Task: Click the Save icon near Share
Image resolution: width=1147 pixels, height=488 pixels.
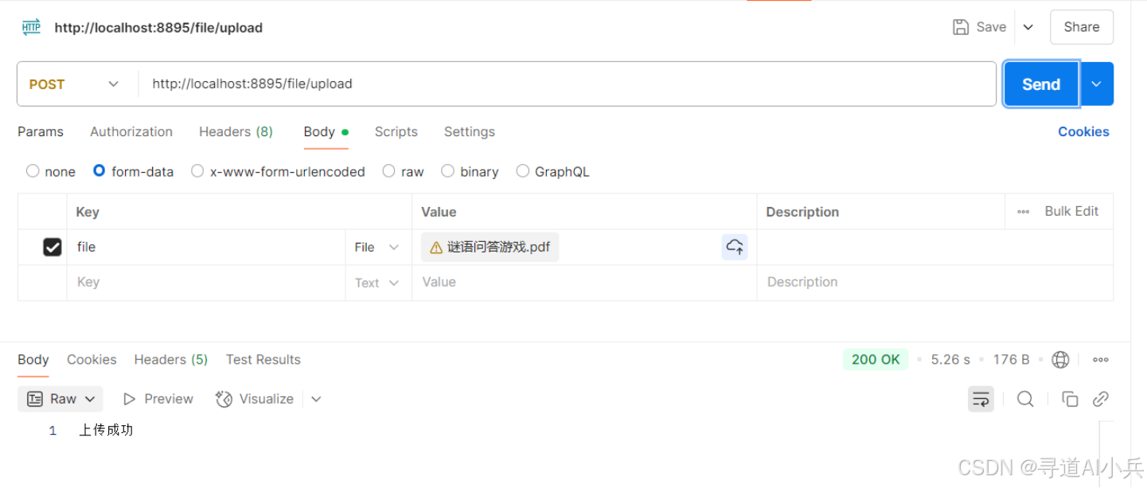Action: click(x=958, y=26)
